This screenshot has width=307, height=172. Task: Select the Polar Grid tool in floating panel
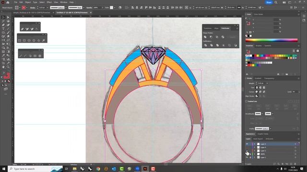pos(40,56)
